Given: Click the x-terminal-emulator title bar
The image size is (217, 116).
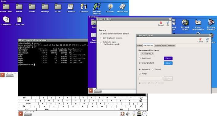Looking at the screenshot, I should pyautogui.click(x=53, y=40).
